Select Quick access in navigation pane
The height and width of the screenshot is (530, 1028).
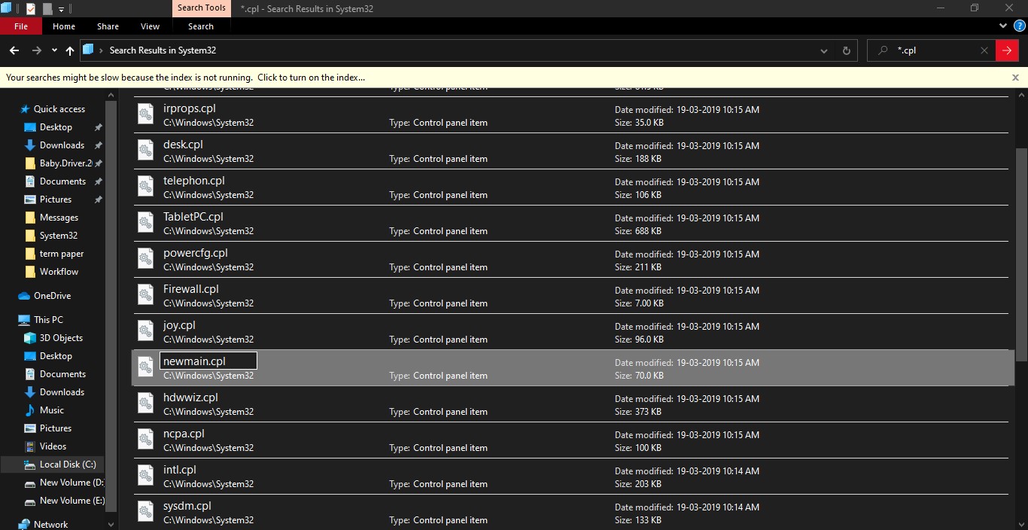[x=59, y=109]
